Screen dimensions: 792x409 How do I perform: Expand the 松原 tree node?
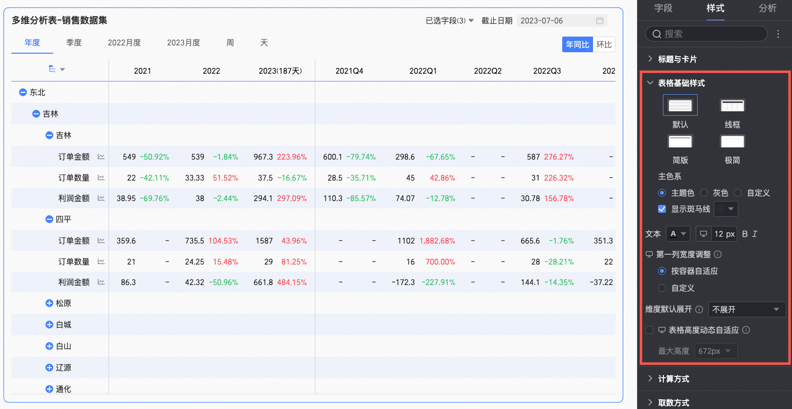49,303
